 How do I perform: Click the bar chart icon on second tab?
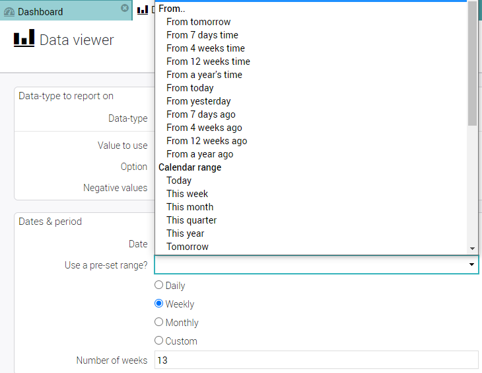click(143, 10)
